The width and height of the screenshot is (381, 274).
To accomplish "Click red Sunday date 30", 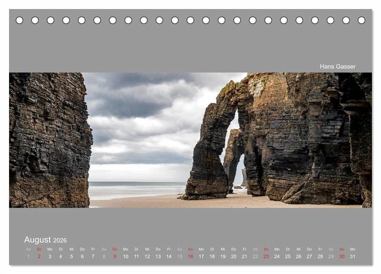I will coord(341,256).
